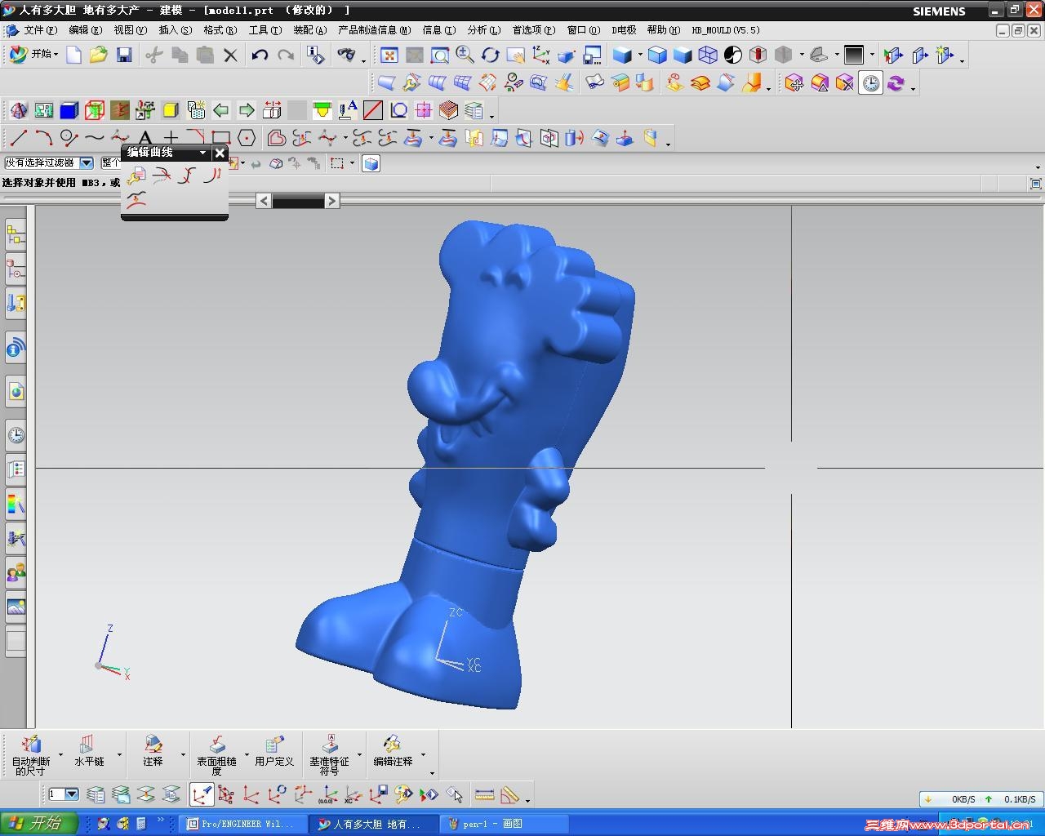Click the Save WCS icon

[378, 794]
